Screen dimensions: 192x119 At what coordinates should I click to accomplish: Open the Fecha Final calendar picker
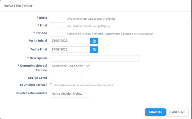pyautogui.click(x=94, y=50)
